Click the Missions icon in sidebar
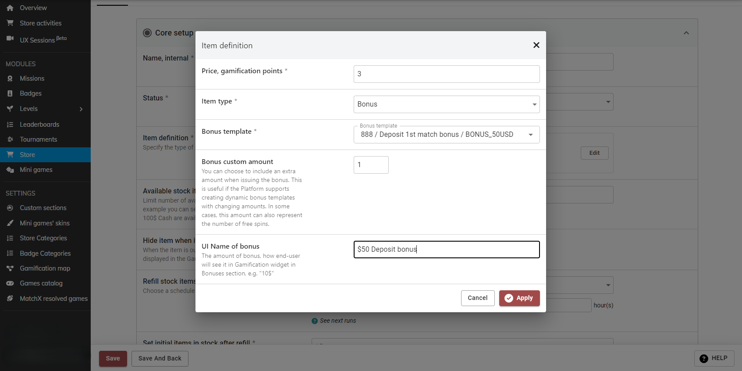The image size is (742, 371). [x=10, y=78]
